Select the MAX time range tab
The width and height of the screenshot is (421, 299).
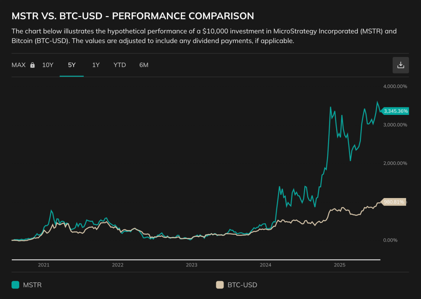pyautogui.click(x=19, y=65)
